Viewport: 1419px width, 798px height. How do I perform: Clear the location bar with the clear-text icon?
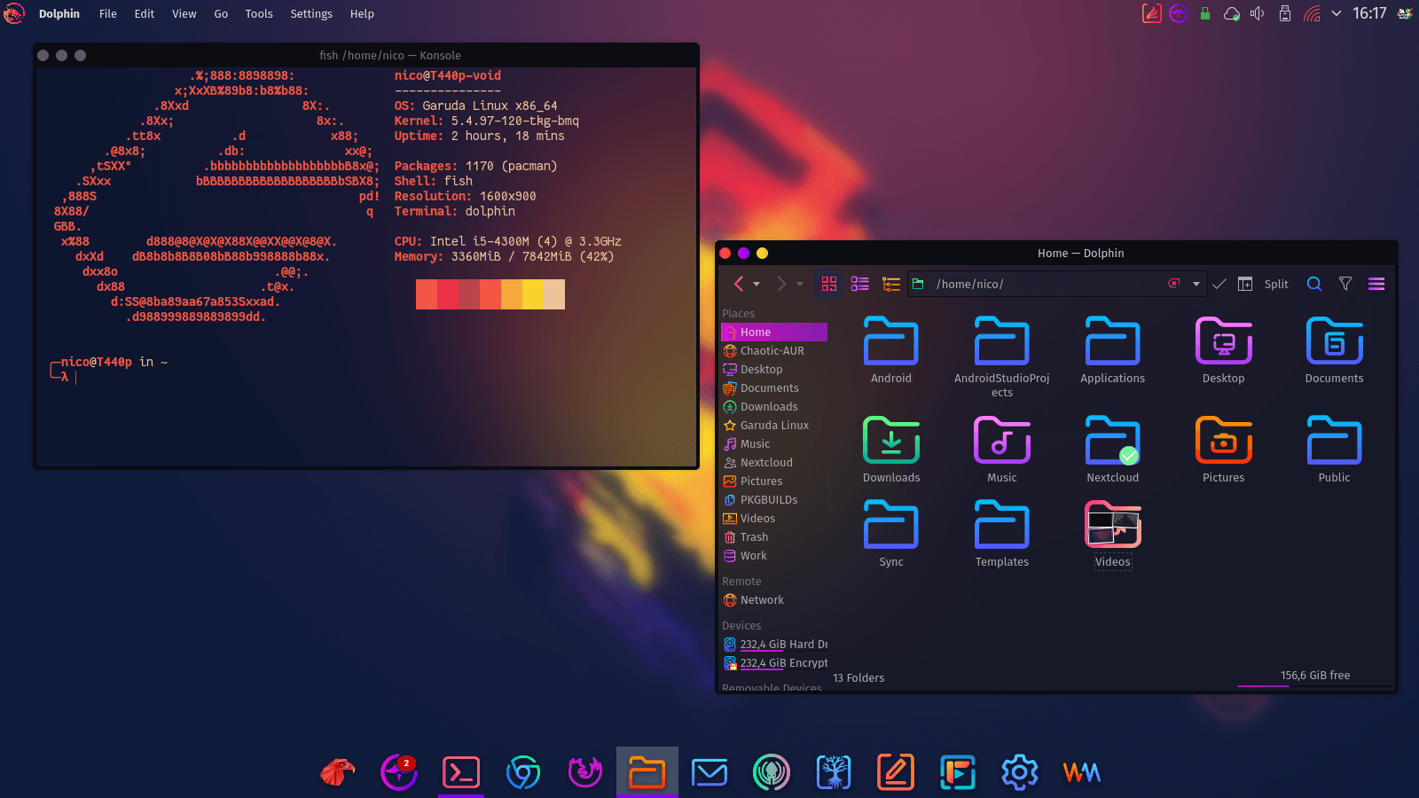[1173, 284]
